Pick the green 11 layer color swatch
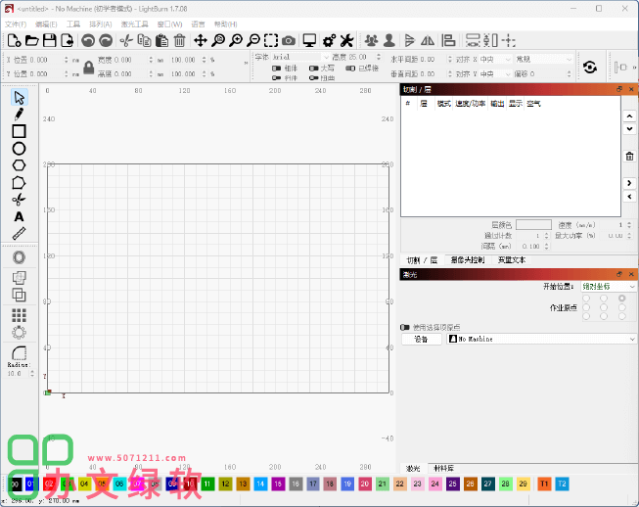 pyautogui.click(x=207, y=484)
